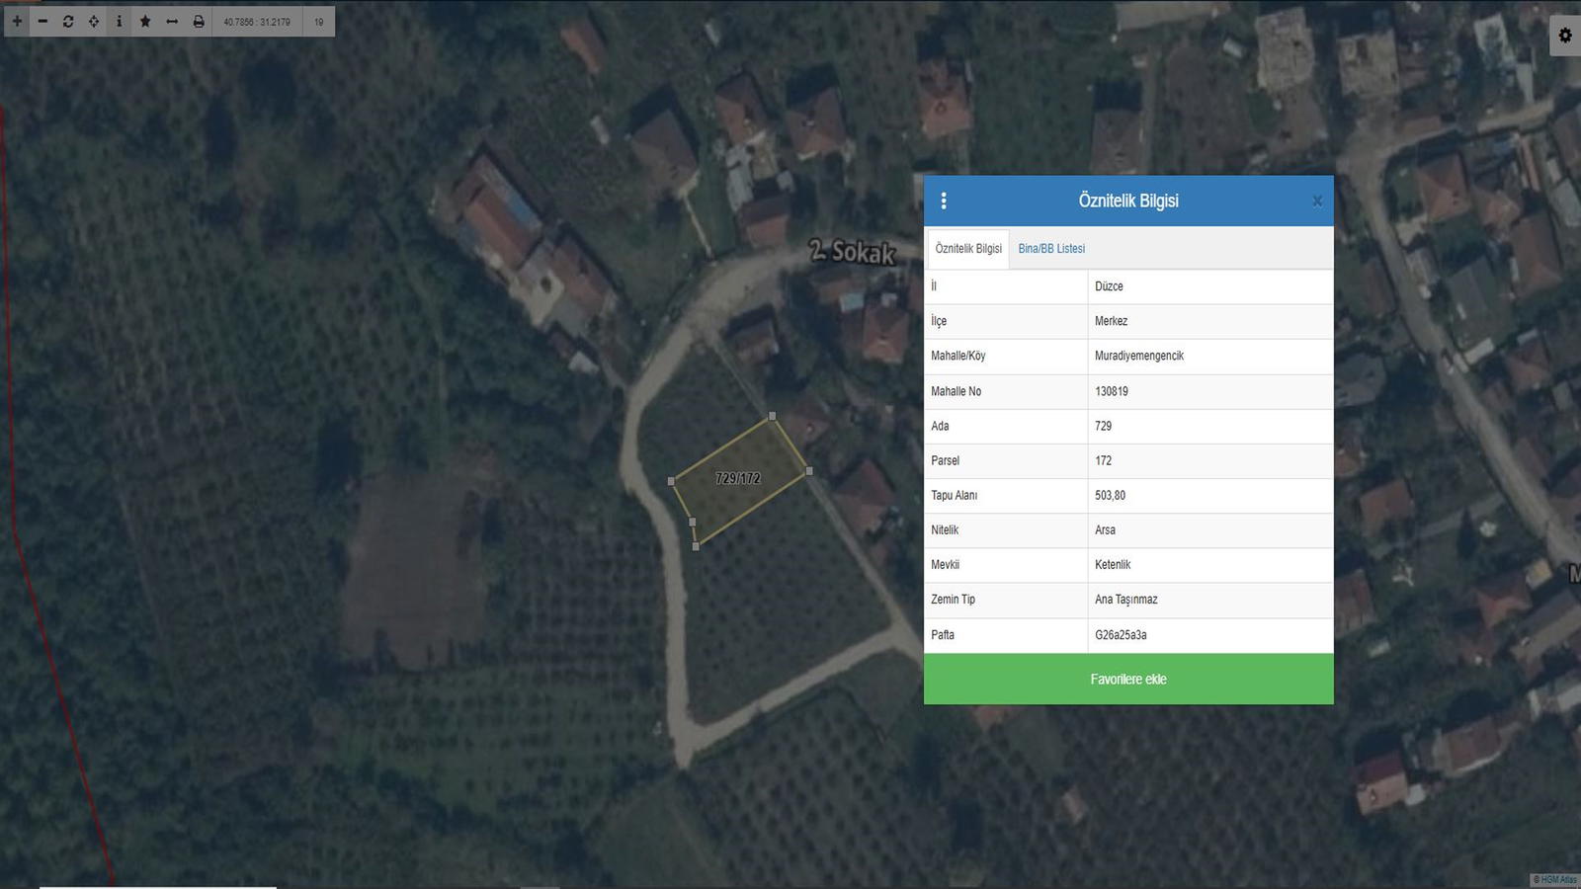Click the zoom in plus icon

[17, 21]
